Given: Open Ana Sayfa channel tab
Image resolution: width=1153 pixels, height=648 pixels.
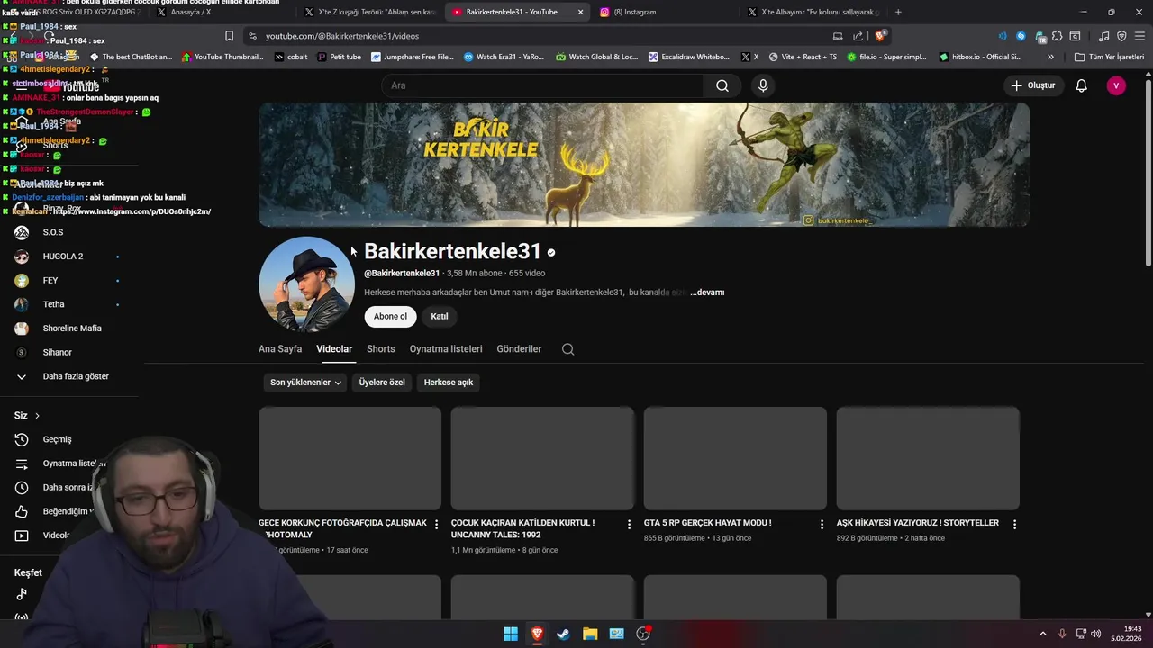Looking at the screenshot, I should tap(280, 349).
